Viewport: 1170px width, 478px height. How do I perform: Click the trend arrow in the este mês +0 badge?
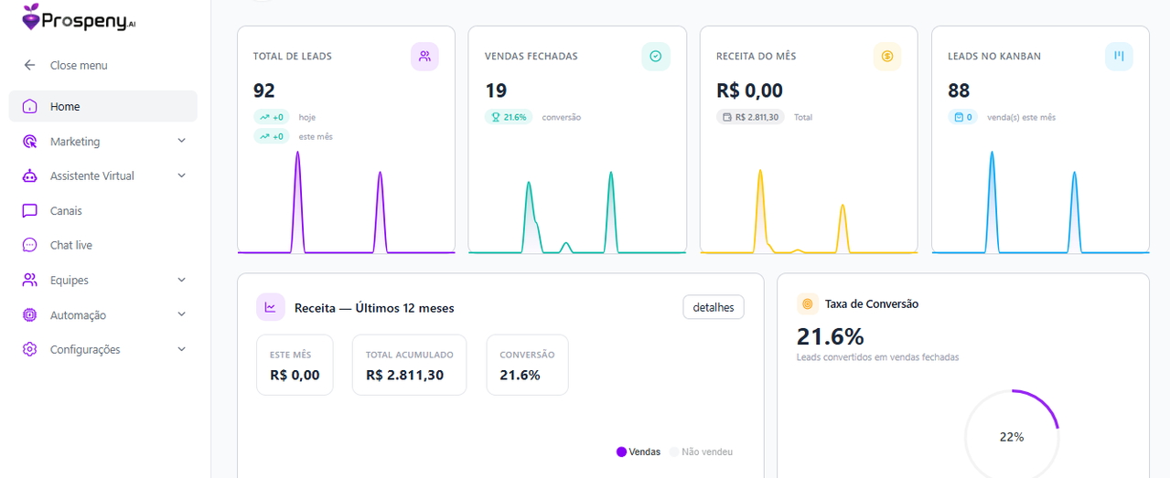point(264,136)
